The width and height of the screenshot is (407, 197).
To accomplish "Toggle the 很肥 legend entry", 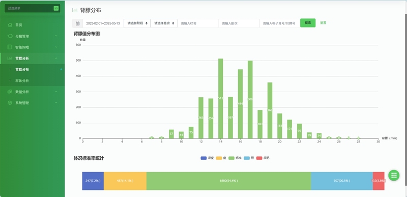I will 263,158.
